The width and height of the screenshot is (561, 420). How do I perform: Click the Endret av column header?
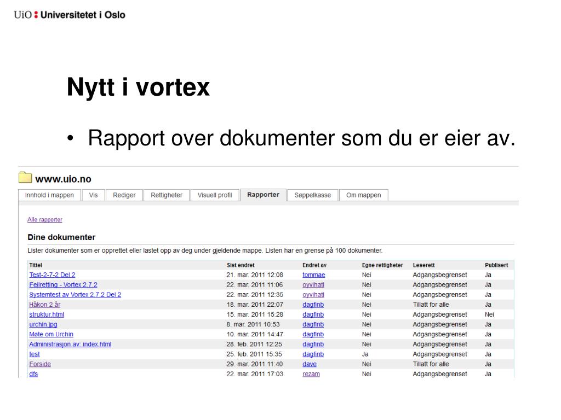(x=314, y=265)
